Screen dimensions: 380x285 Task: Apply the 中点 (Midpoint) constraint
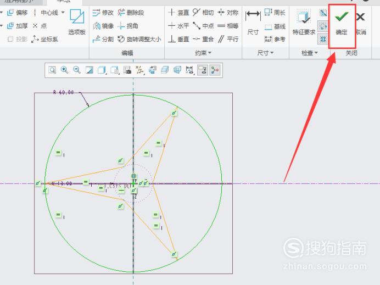coord(203,26)
